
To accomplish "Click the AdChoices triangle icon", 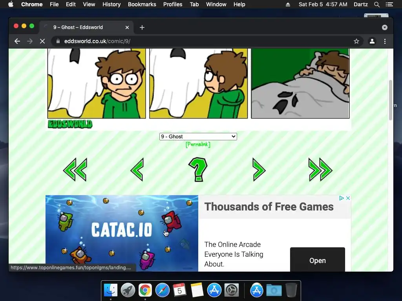I will pos(342,198).
